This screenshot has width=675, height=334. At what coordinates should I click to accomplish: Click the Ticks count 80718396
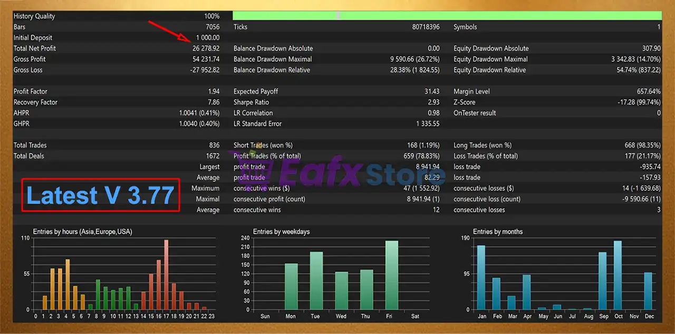click(426, 27)
